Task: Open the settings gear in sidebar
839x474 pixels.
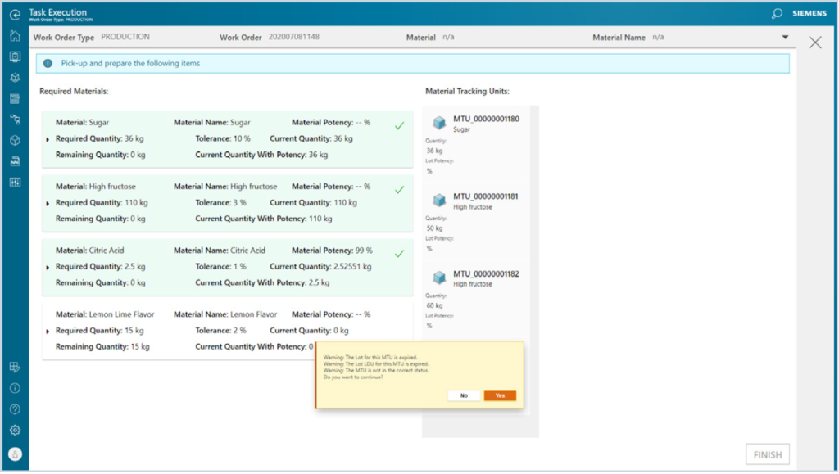Action: [x=15, y=431]
